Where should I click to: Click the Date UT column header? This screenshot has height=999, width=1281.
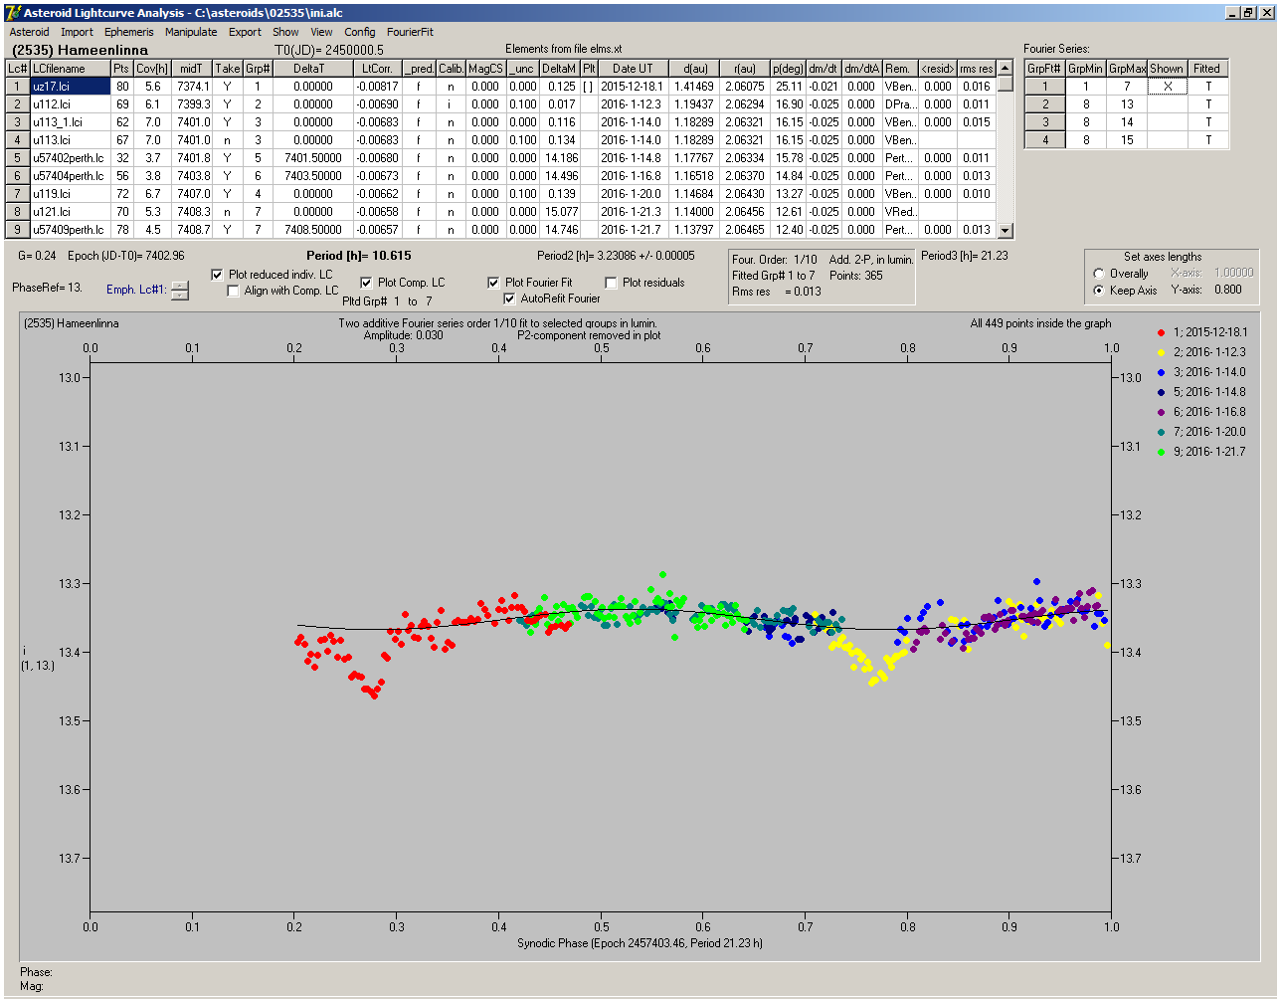point(633,69)
